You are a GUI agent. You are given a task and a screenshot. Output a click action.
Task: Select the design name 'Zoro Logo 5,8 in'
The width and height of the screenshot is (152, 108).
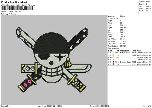click(15, 11)
